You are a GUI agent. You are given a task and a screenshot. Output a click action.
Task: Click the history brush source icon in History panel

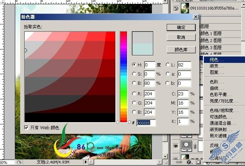tap(176, 8)
